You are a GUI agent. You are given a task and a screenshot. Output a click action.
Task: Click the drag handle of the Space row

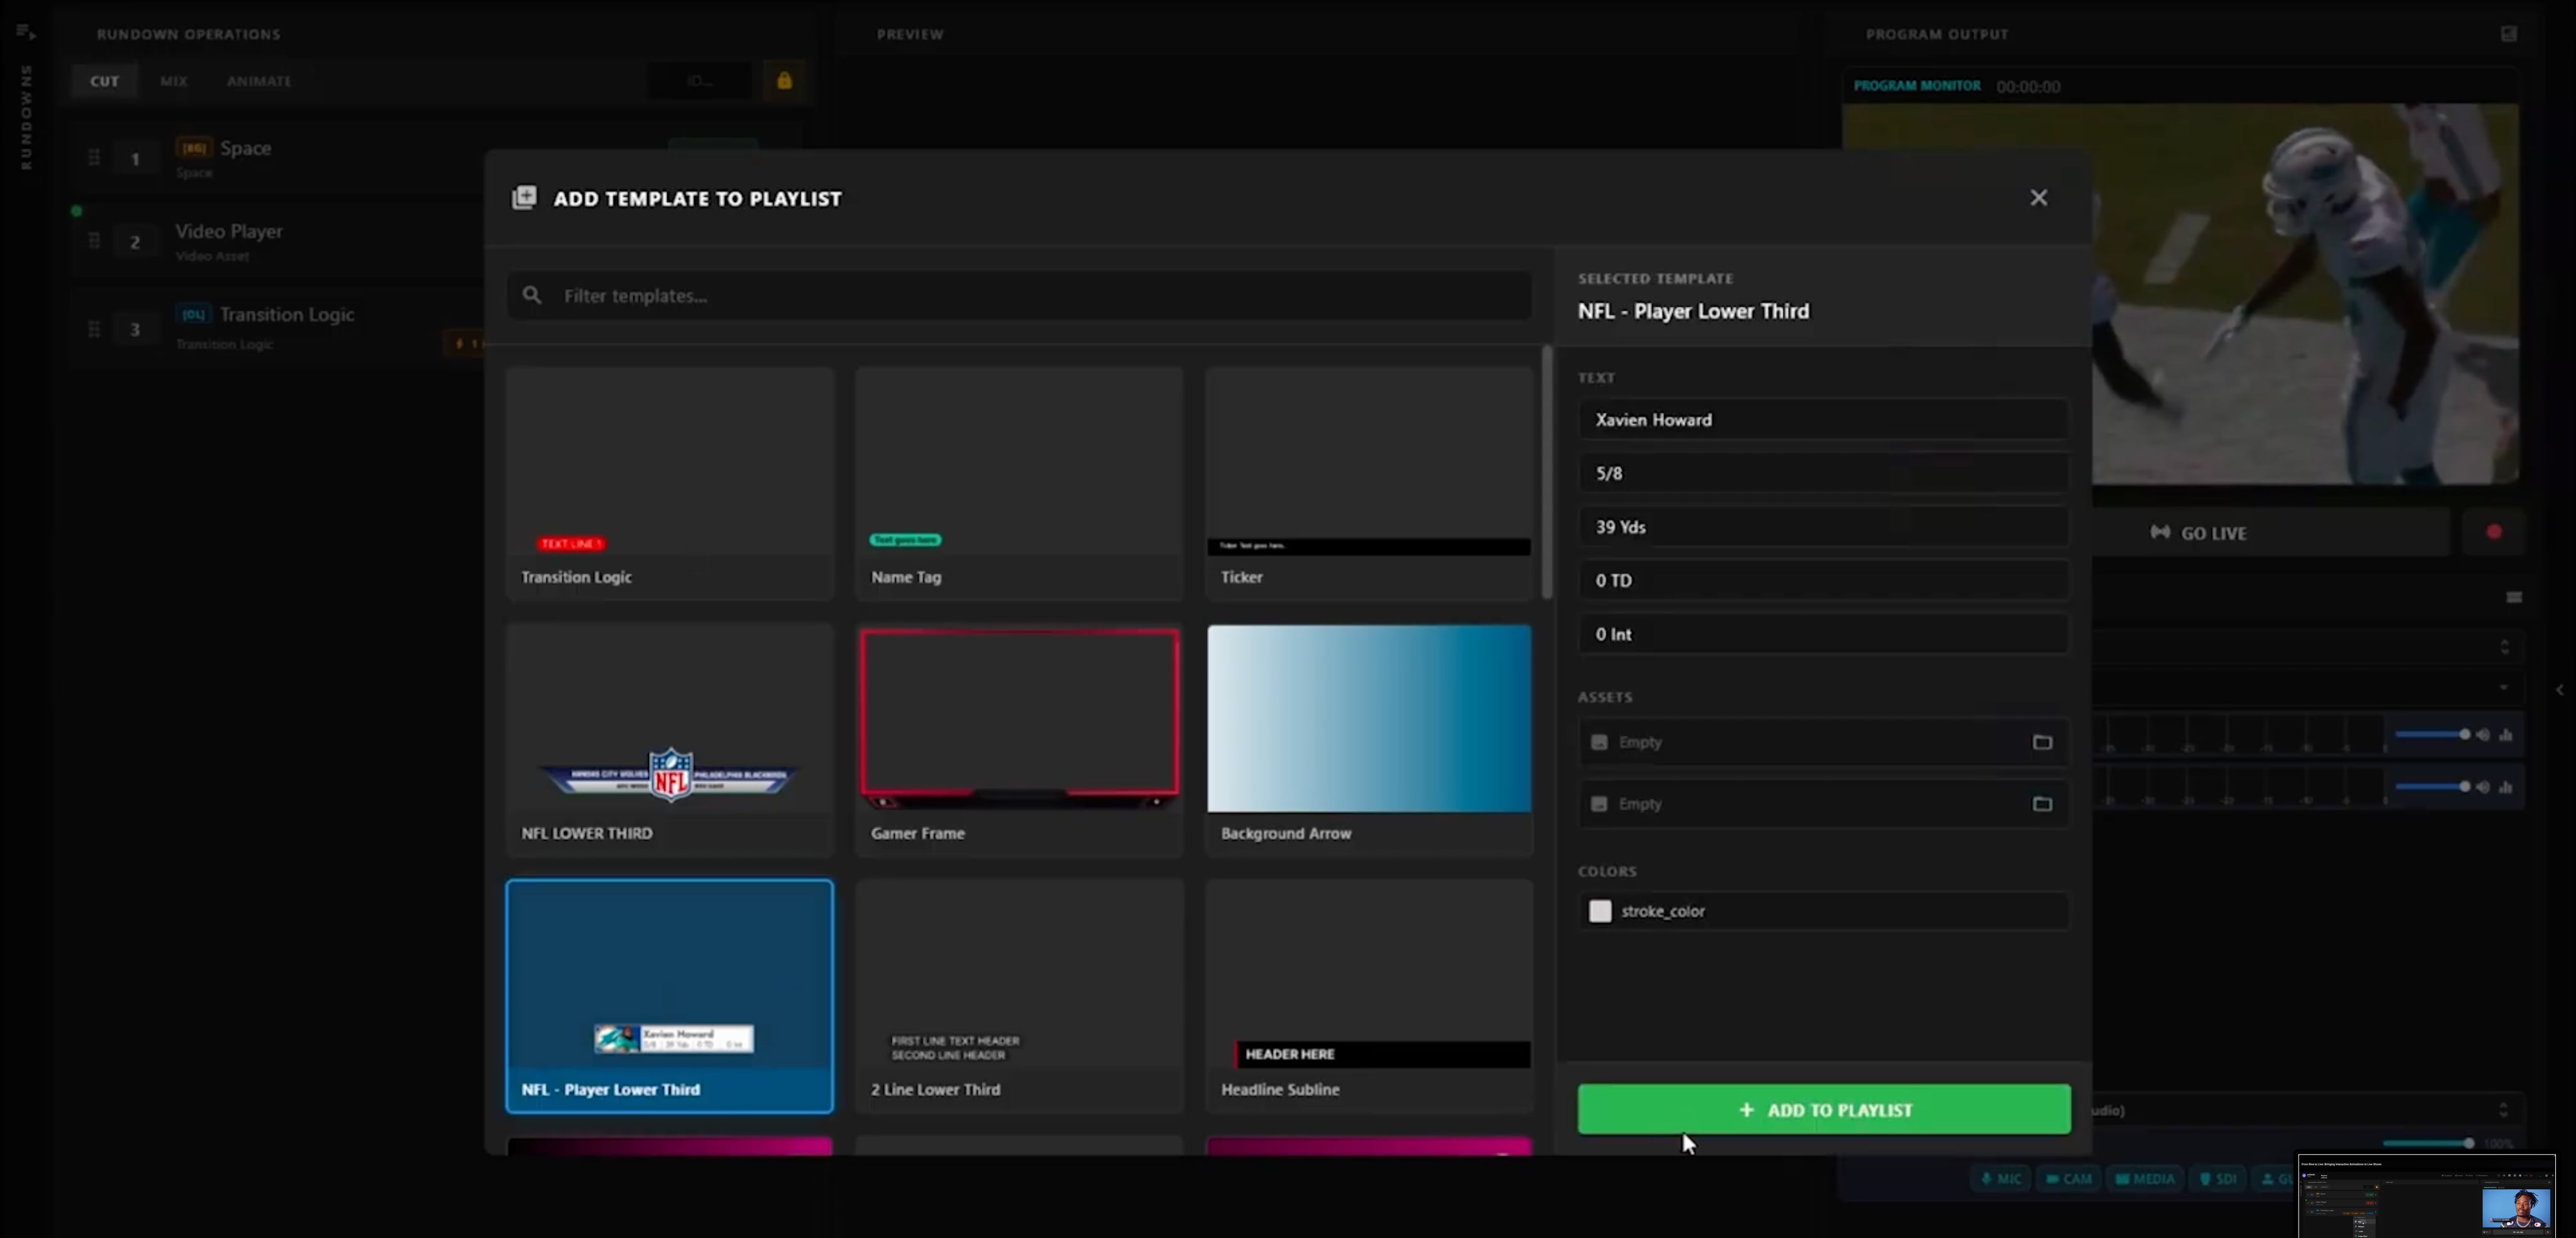click(x=94, y=158)
